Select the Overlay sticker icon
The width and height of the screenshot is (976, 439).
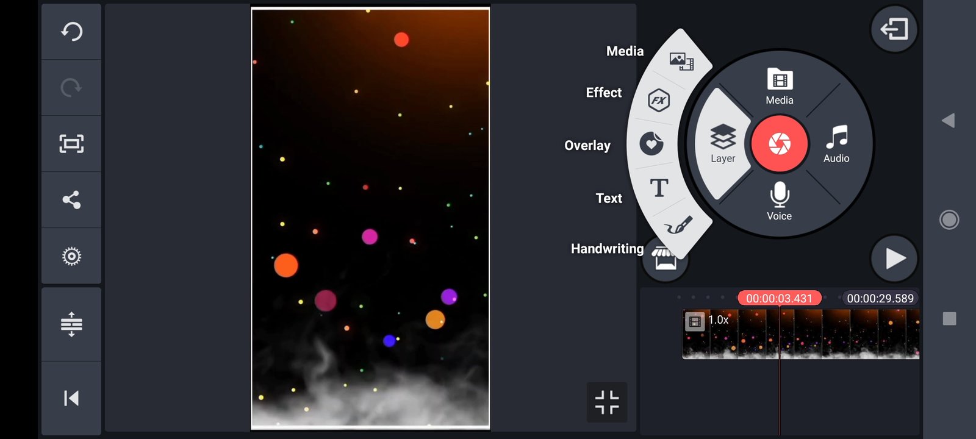pyautogui.click(x=651, y=144)
